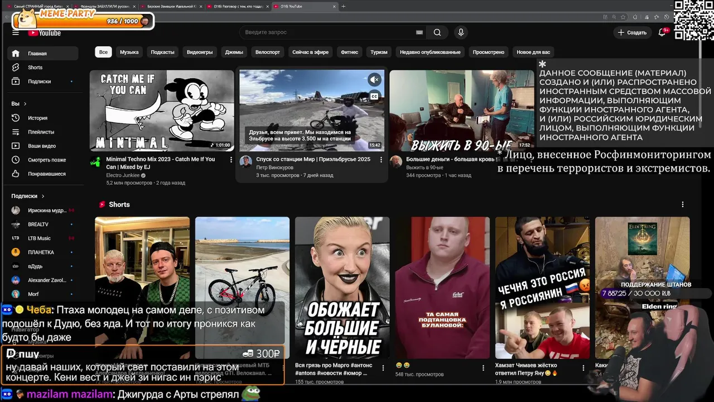Select the Велоспорт filter chip
The image size is (714, 402).
[268, 52]
